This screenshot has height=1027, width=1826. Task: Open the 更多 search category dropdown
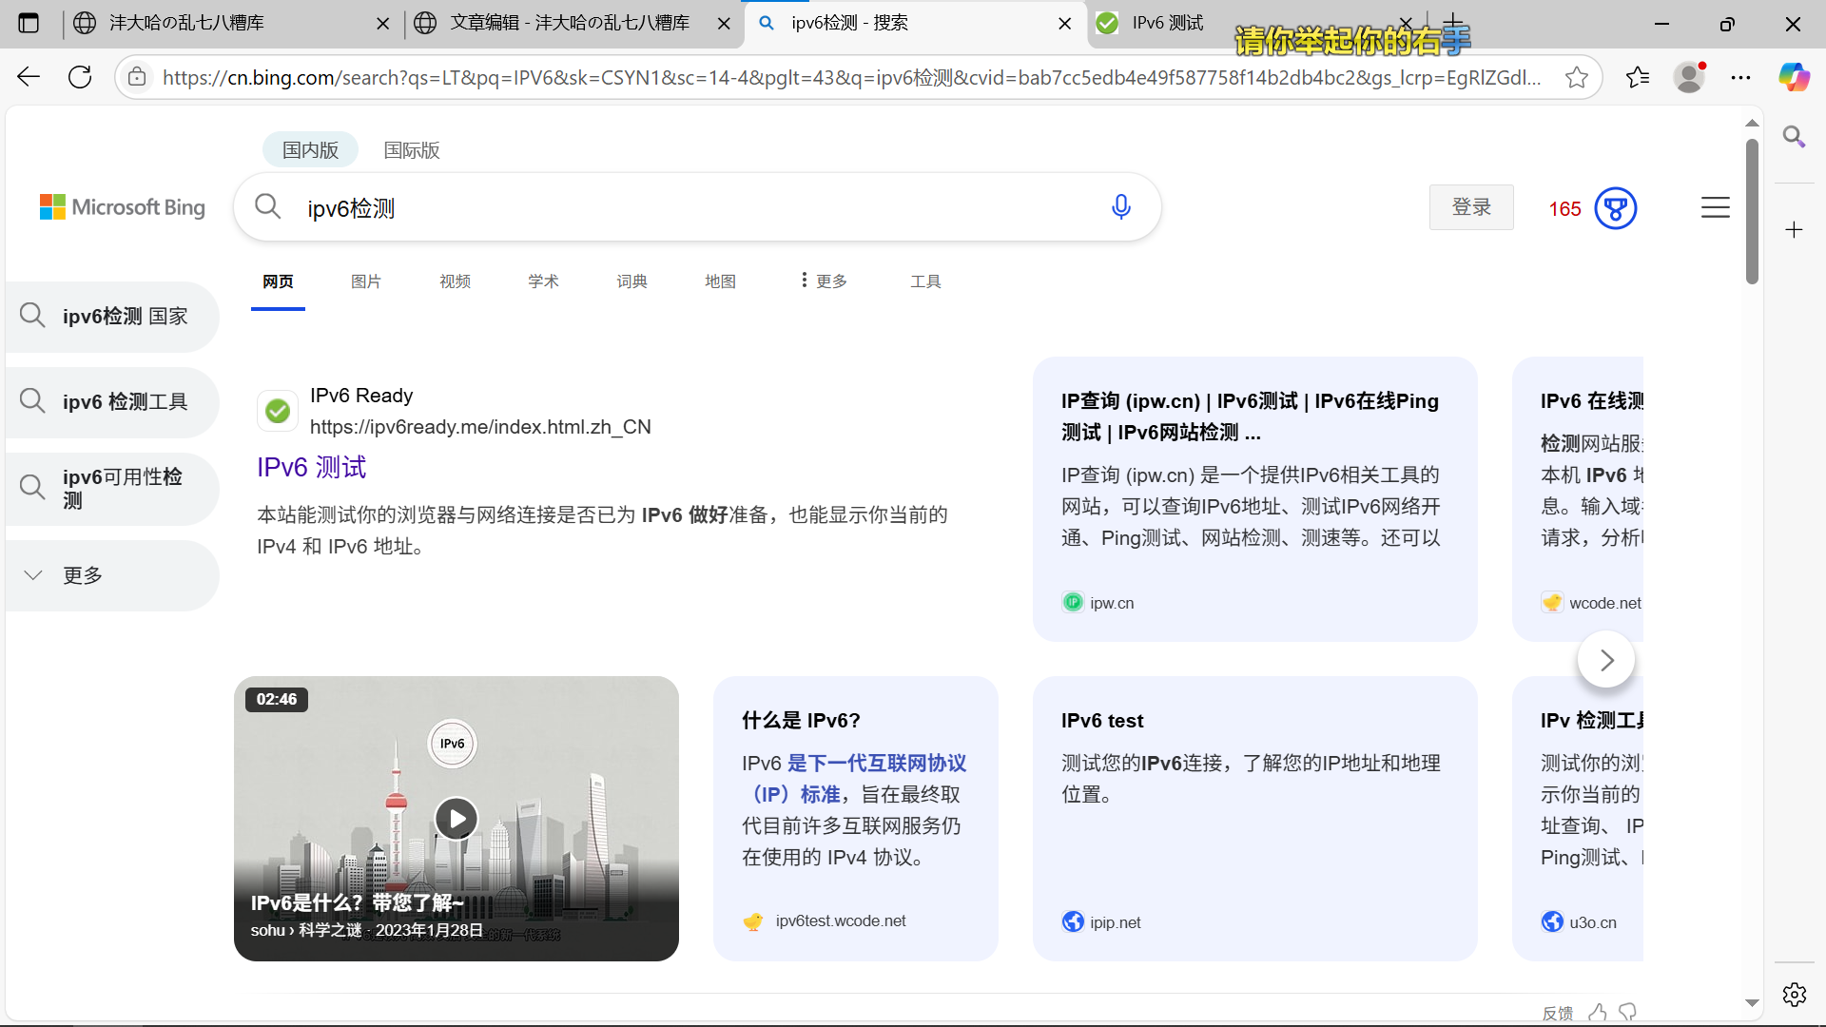pyautogui.click(x=824, y=281)
